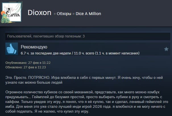
Task: Click the star icon beside the review header
Action: pos(166,49)
